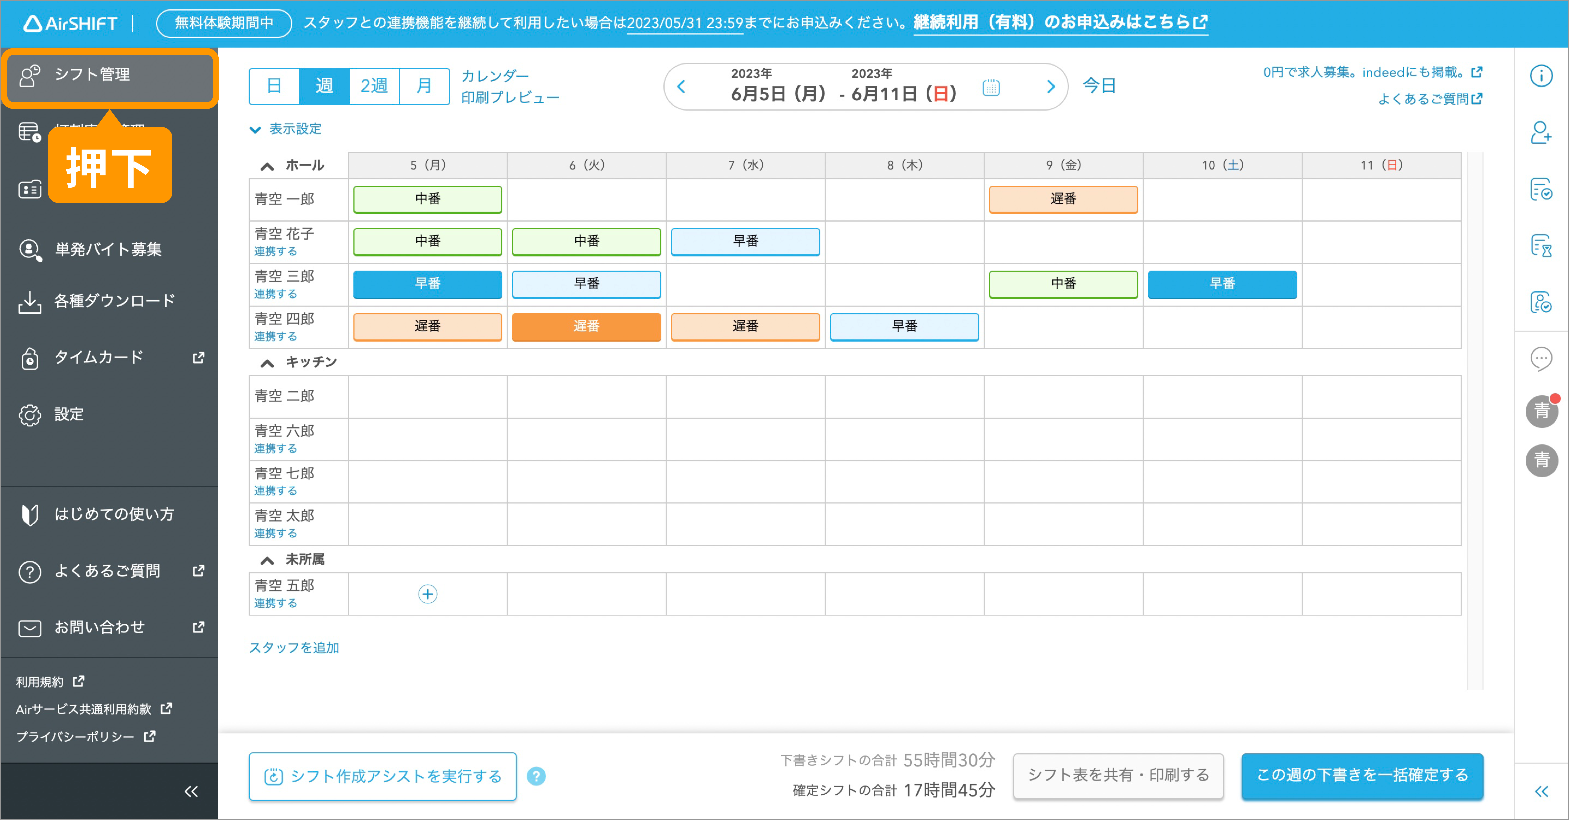Click スタッフを追加 link

coord(294,648)
